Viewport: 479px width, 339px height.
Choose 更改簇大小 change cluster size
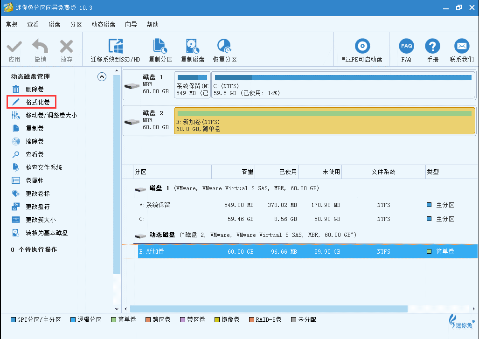tap(34, 220)
